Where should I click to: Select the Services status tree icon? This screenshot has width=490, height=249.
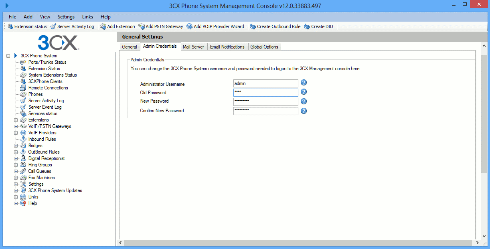pyautogui.click(x=23, y=113)
